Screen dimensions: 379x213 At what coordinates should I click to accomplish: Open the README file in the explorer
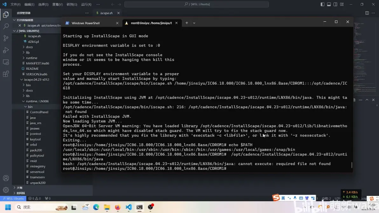coord(32,69)
